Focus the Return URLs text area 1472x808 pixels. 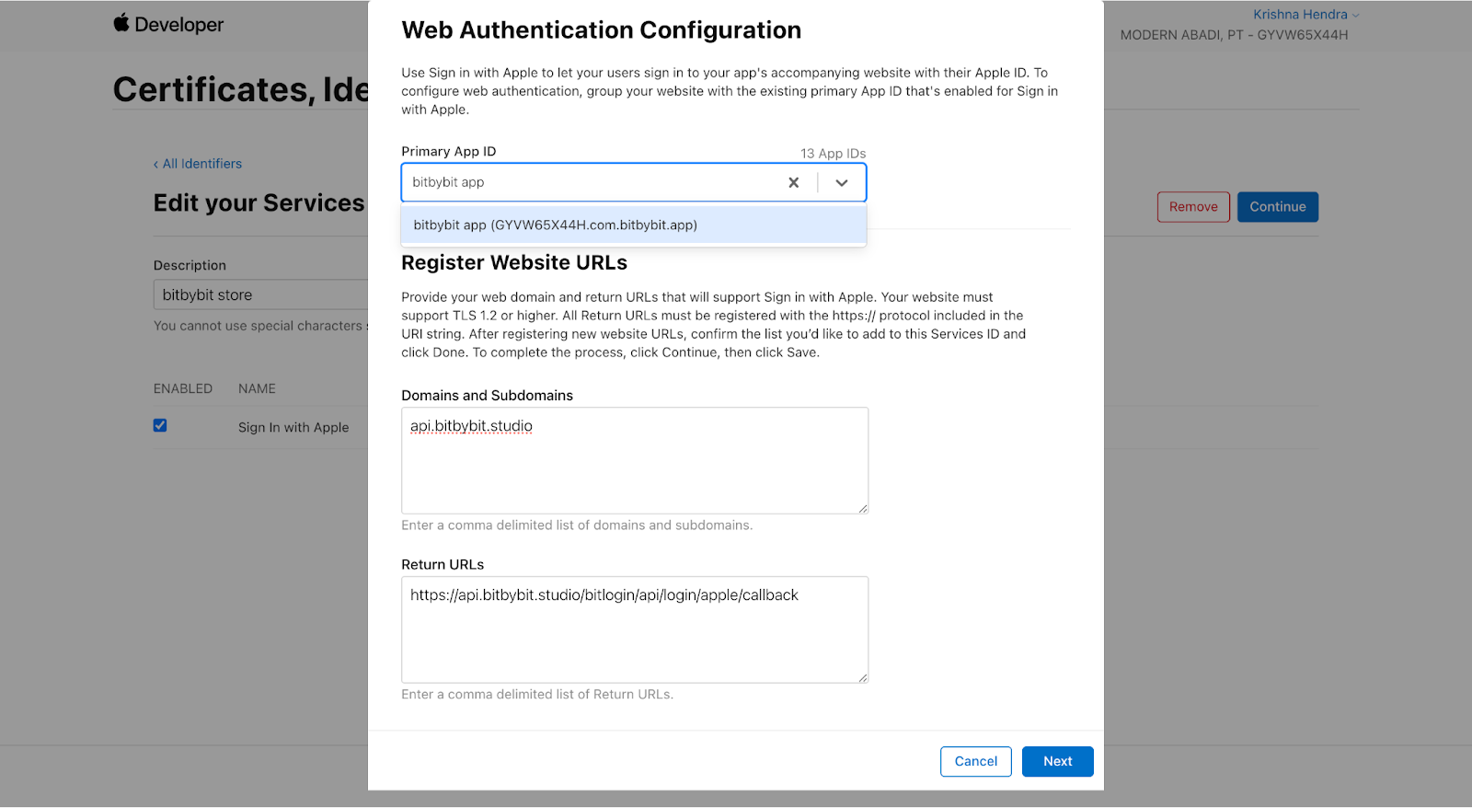tap(635, 629)
